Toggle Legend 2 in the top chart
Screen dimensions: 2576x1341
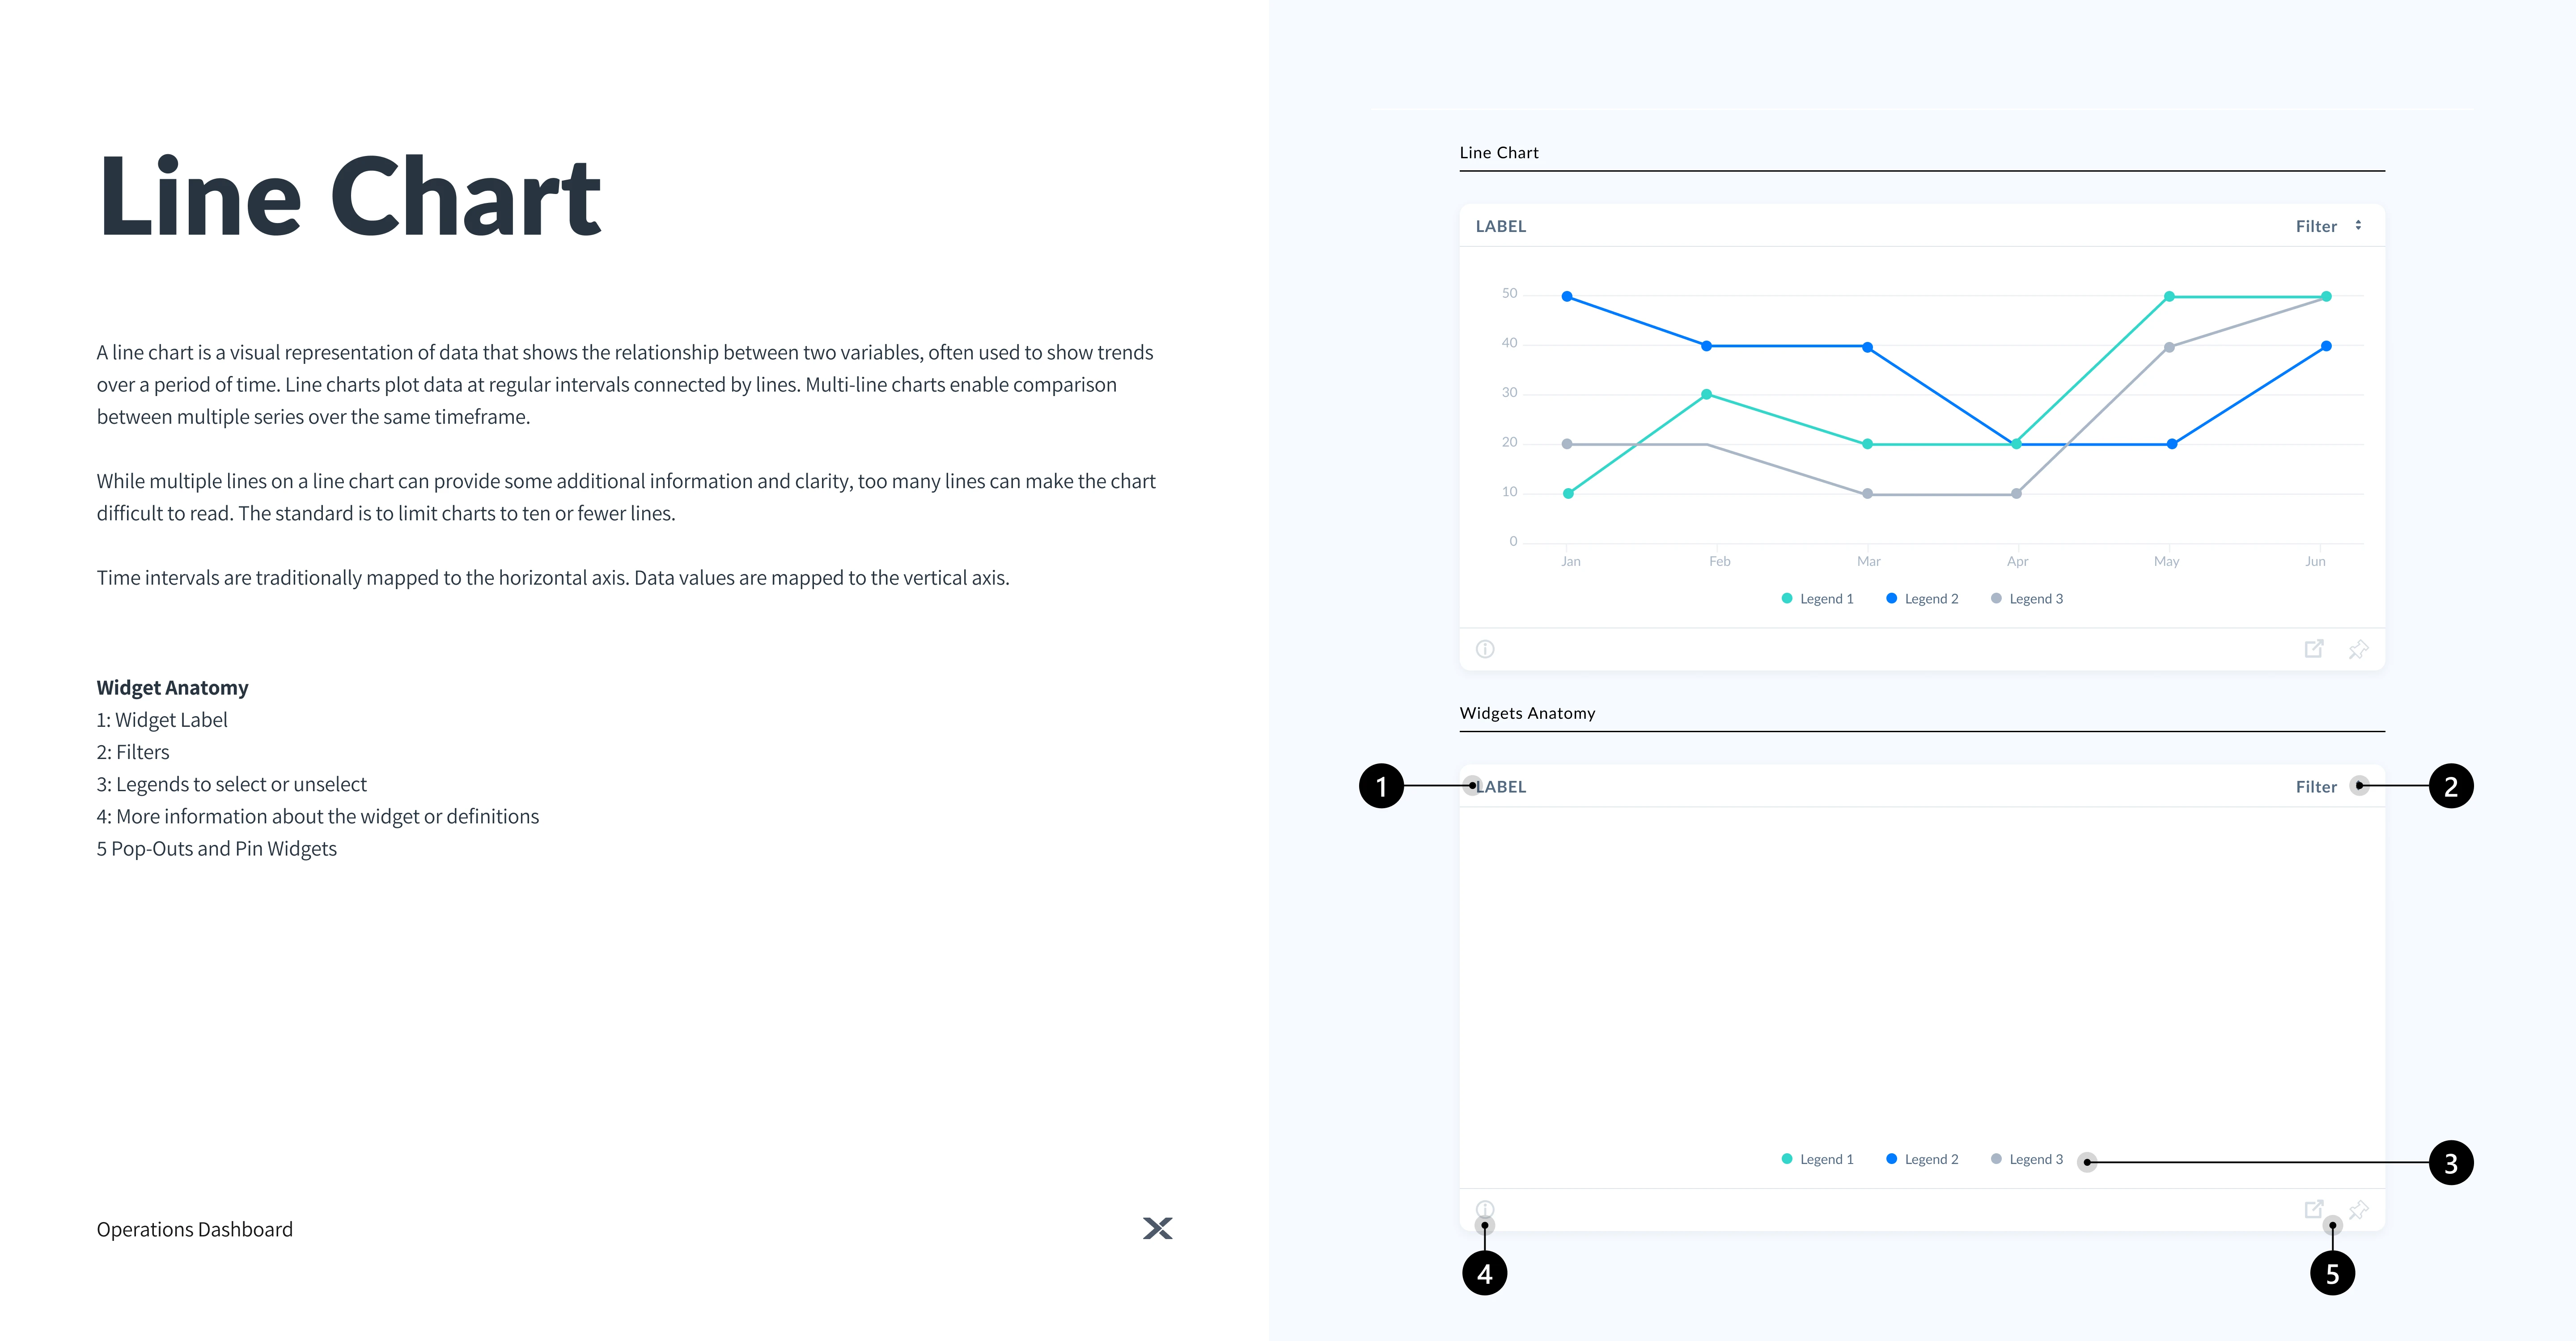1922,599
